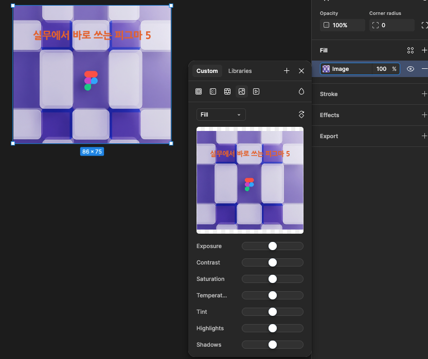Rotate the image with the rotate icon

pyautogui.click(x=301, y=115)
